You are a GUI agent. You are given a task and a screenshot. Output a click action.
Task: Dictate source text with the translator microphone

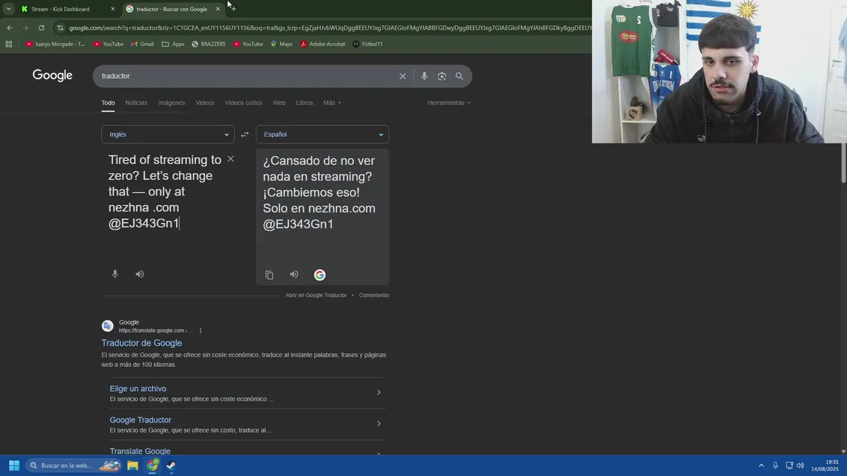click(x=115, y=274)
